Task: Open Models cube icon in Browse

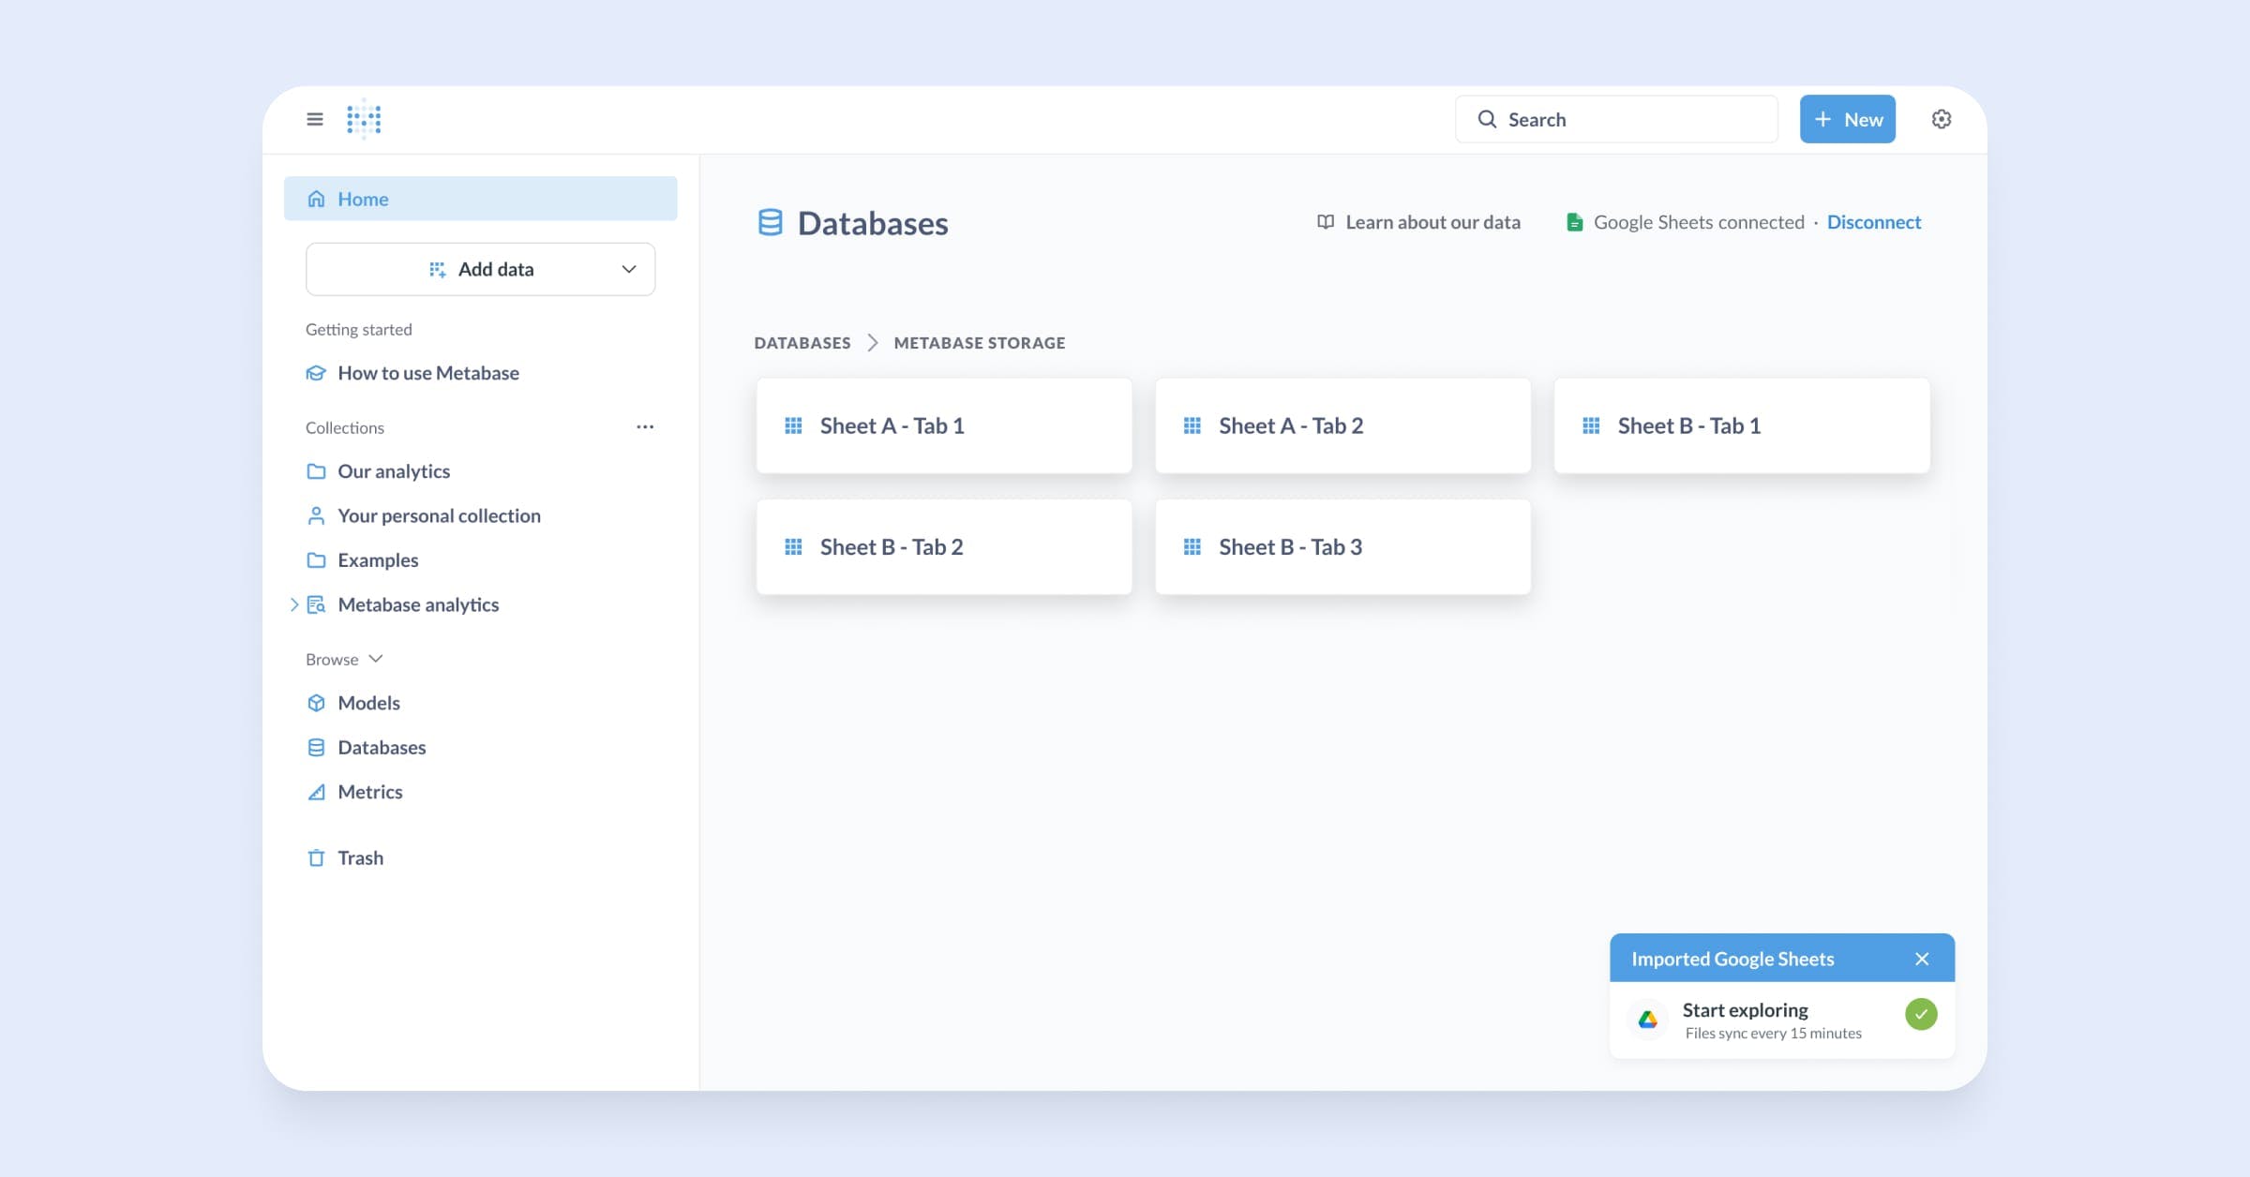Action: [317, 703]
